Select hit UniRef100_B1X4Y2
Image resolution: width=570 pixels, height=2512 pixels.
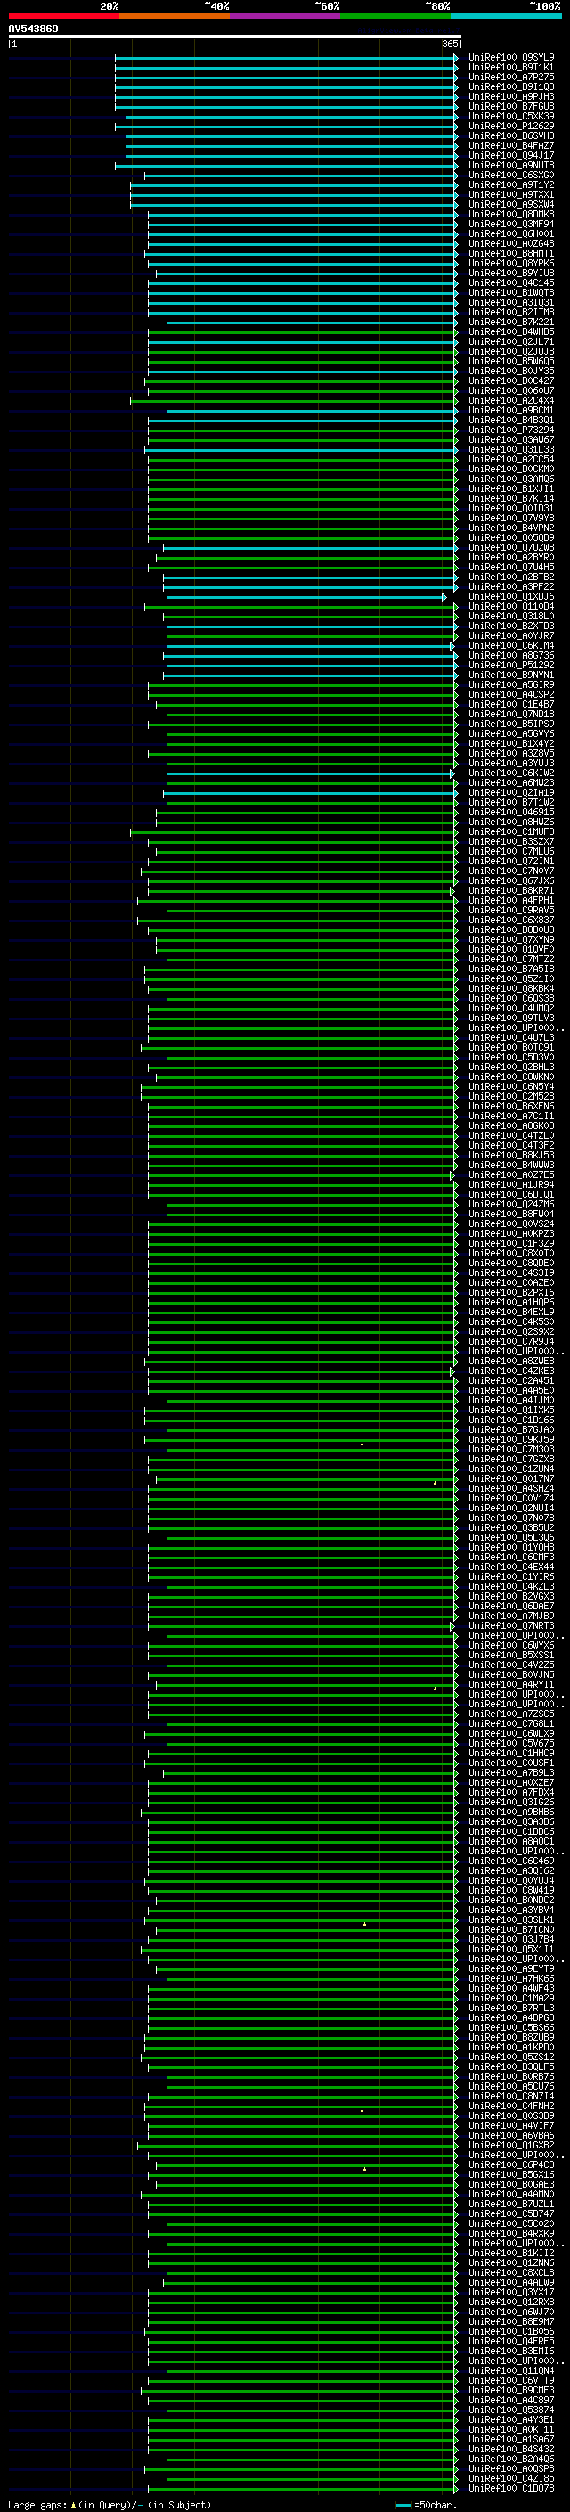(511, 743)
